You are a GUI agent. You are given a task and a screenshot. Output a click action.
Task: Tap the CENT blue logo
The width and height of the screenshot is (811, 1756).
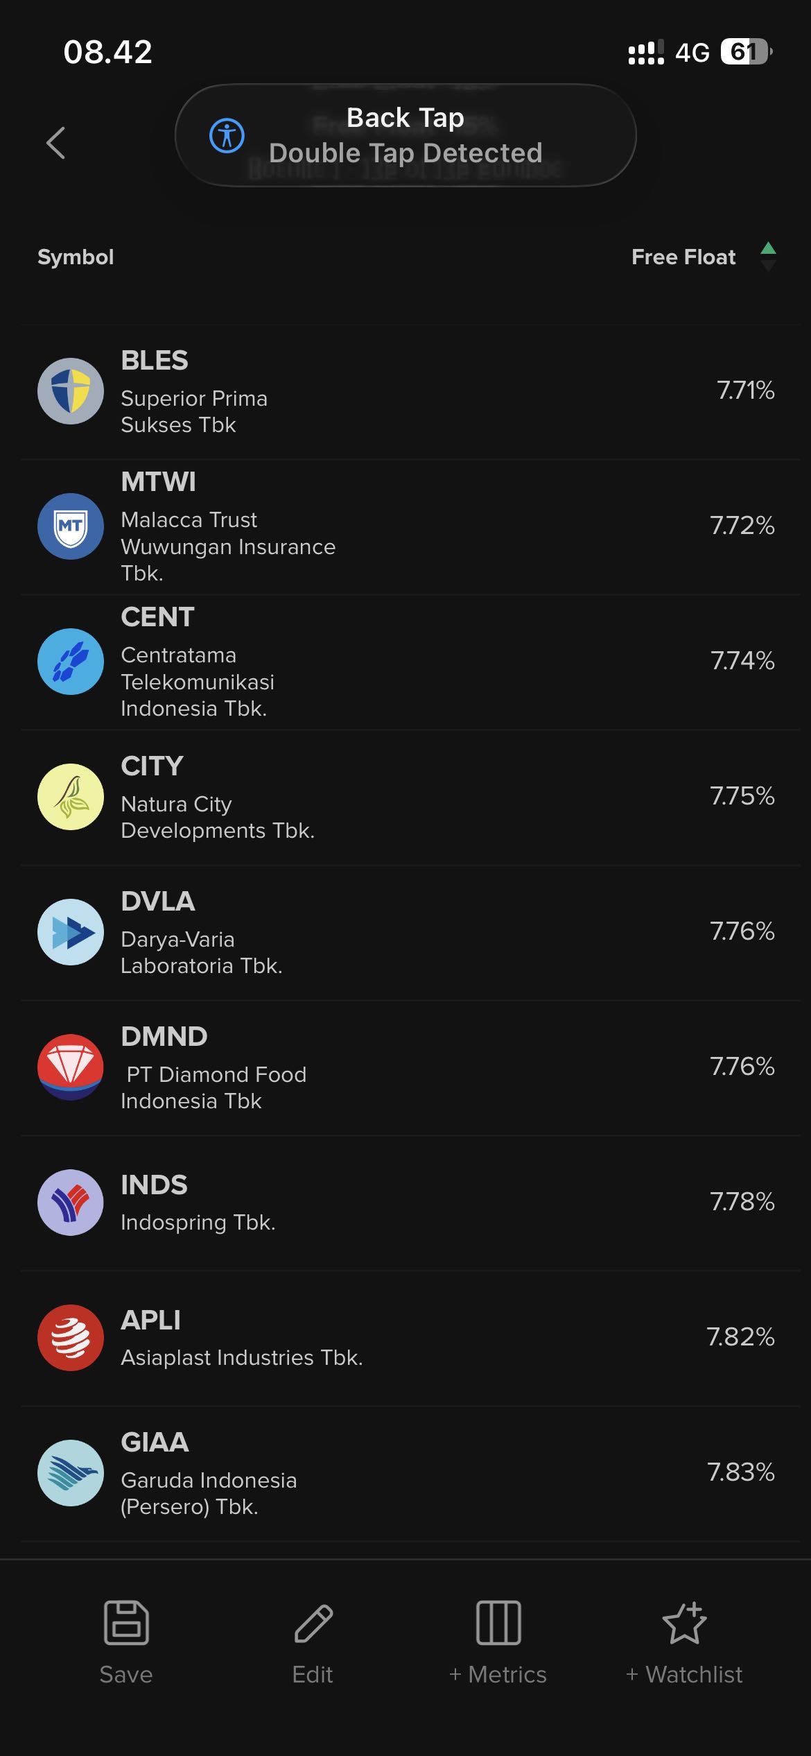(71, 662)
